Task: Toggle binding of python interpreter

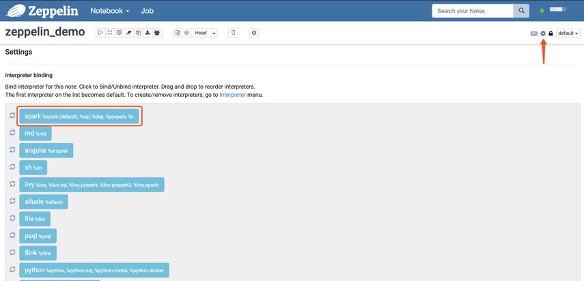Action: [94, 270]
